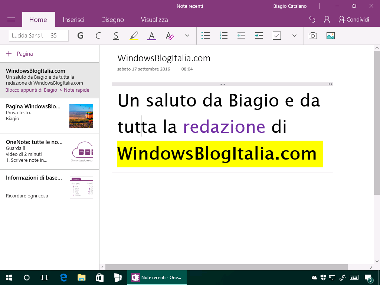Click the horizontal scrollbar thumb
380x285 pixels.
click(x=227, y=267)
